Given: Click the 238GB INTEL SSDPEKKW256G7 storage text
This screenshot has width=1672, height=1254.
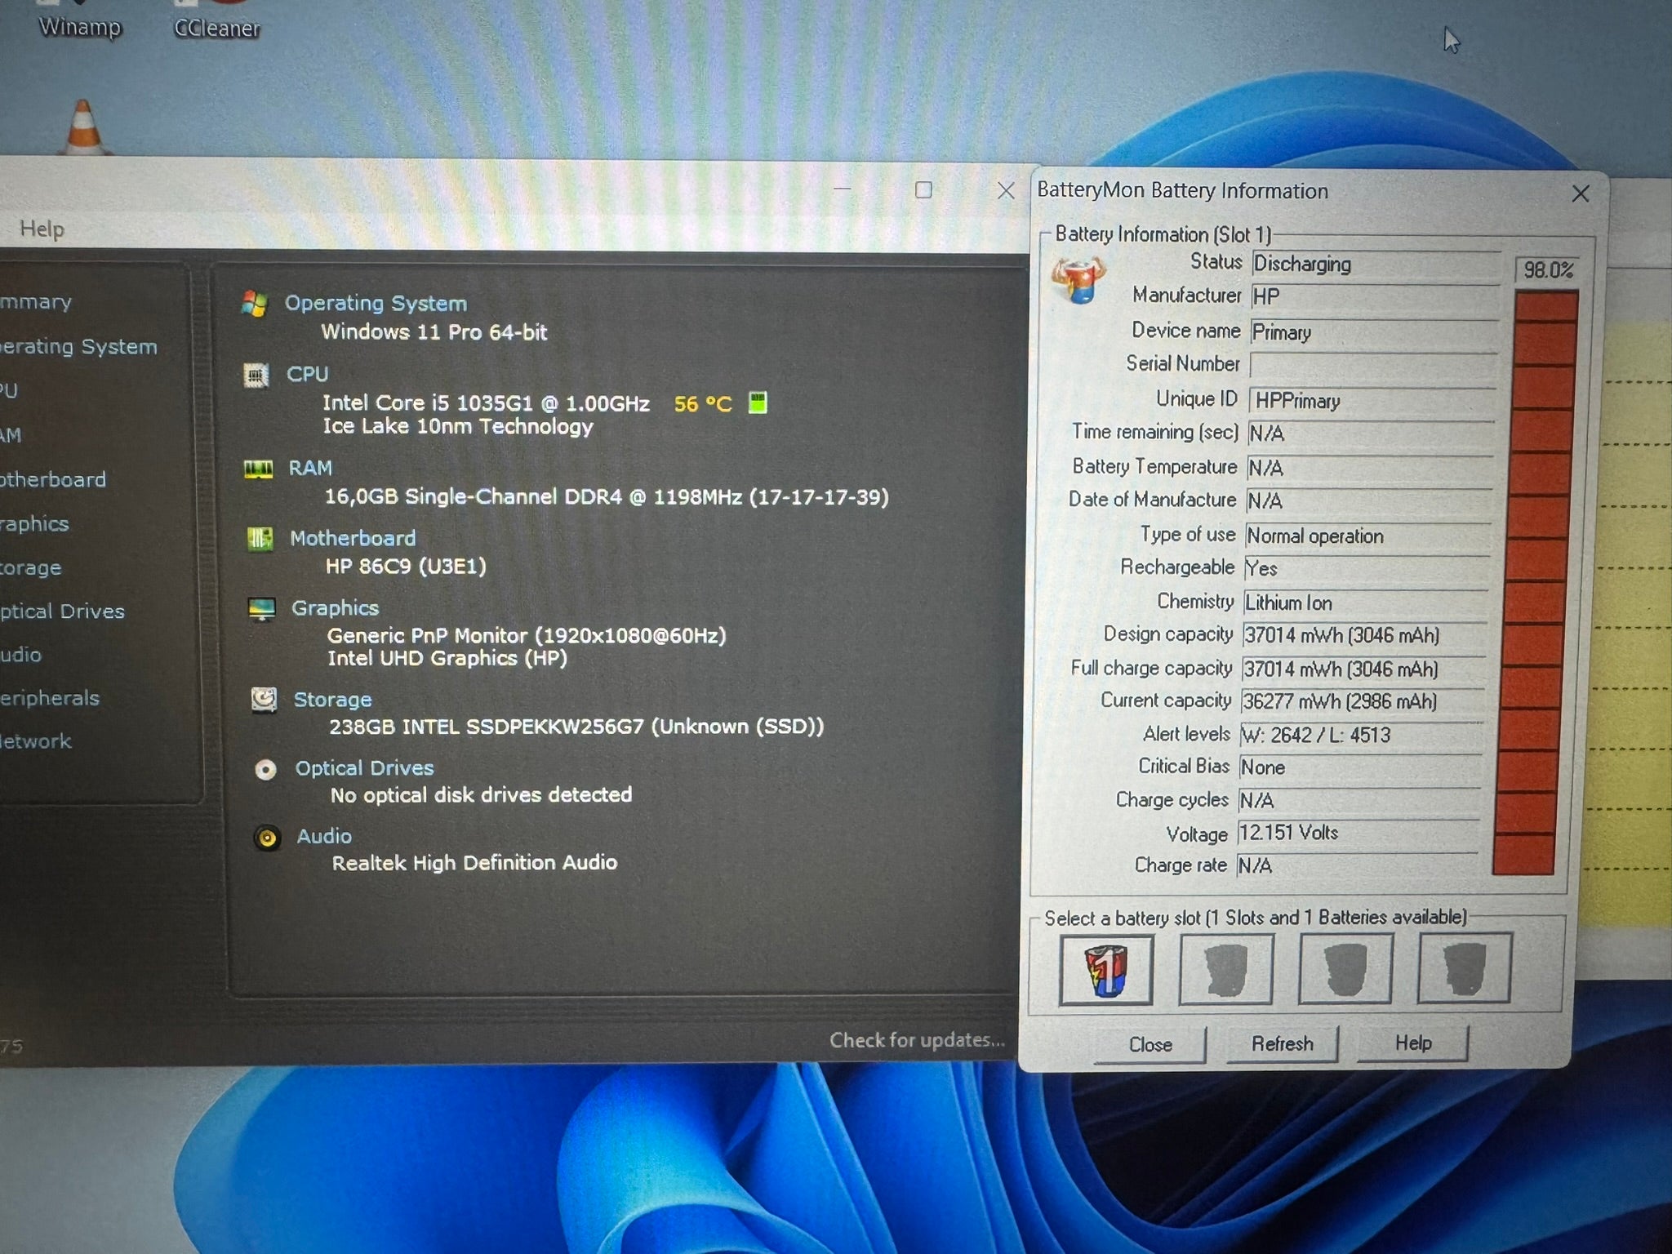Looking at the screenshot, I should [576, 727].
